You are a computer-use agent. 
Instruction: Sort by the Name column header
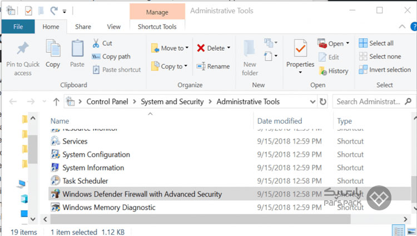(x=59, y=121)
